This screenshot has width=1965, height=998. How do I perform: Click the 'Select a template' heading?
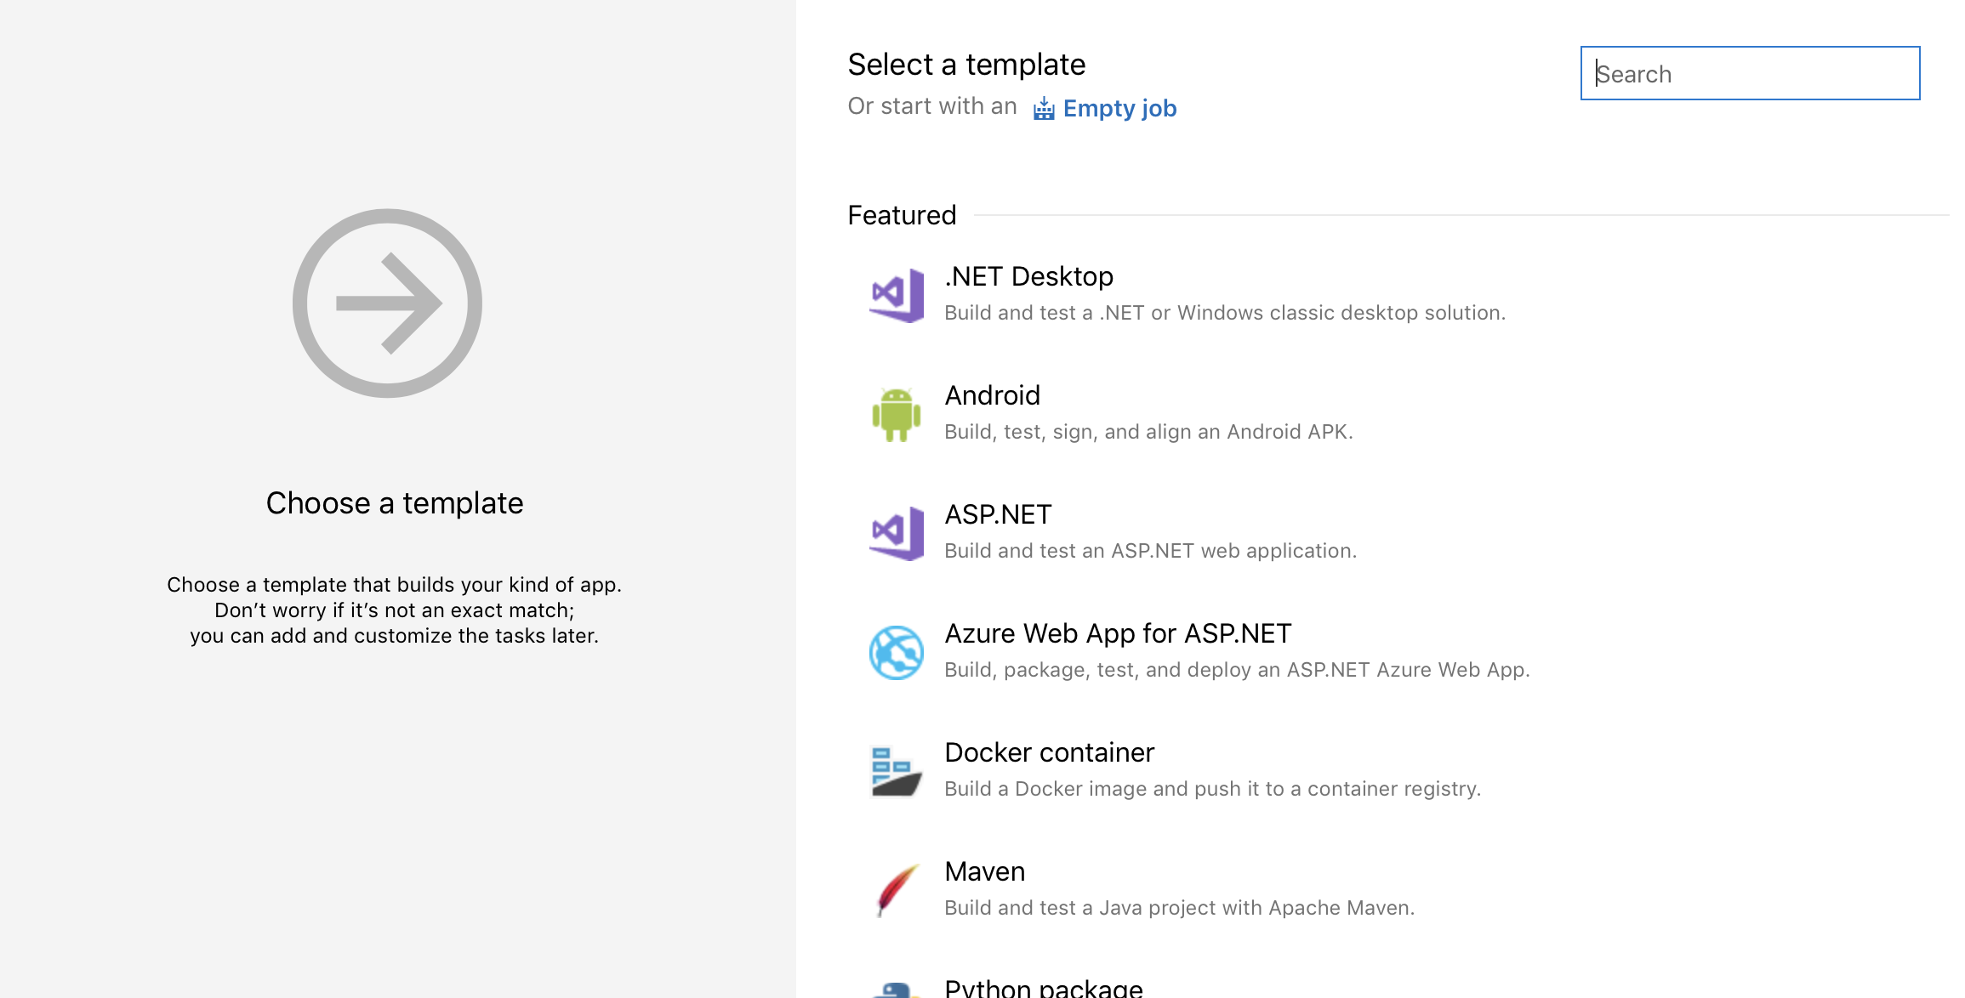(966, 65)
